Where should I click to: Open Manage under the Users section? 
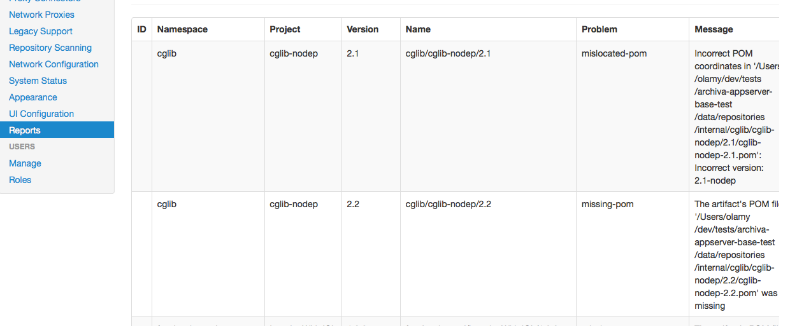25,163
